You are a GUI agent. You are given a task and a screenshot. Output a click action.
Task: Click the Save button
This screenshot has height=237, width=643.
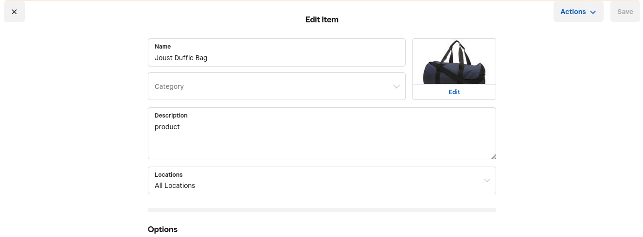point(625,12)
